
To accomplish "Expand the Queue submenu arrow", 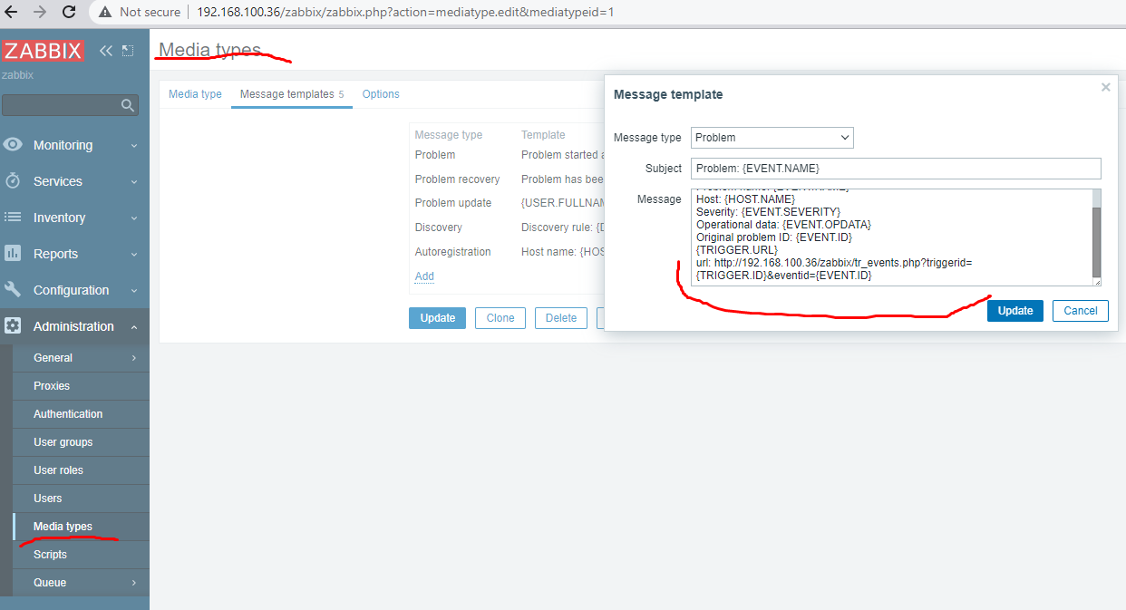I will tap(134, 583).
